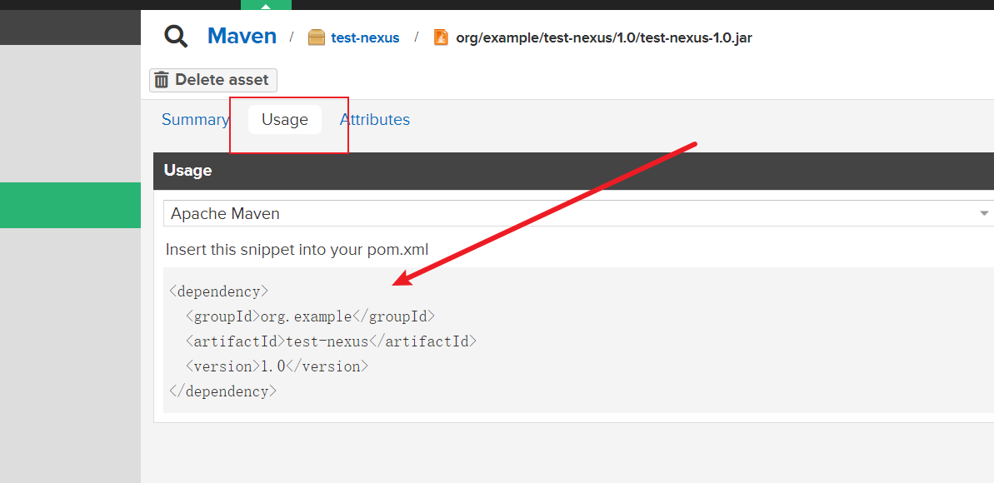Click the 'Insert this snippet' instruction text
The height and width of the screenshot is (483, 994).
point(297,250)
